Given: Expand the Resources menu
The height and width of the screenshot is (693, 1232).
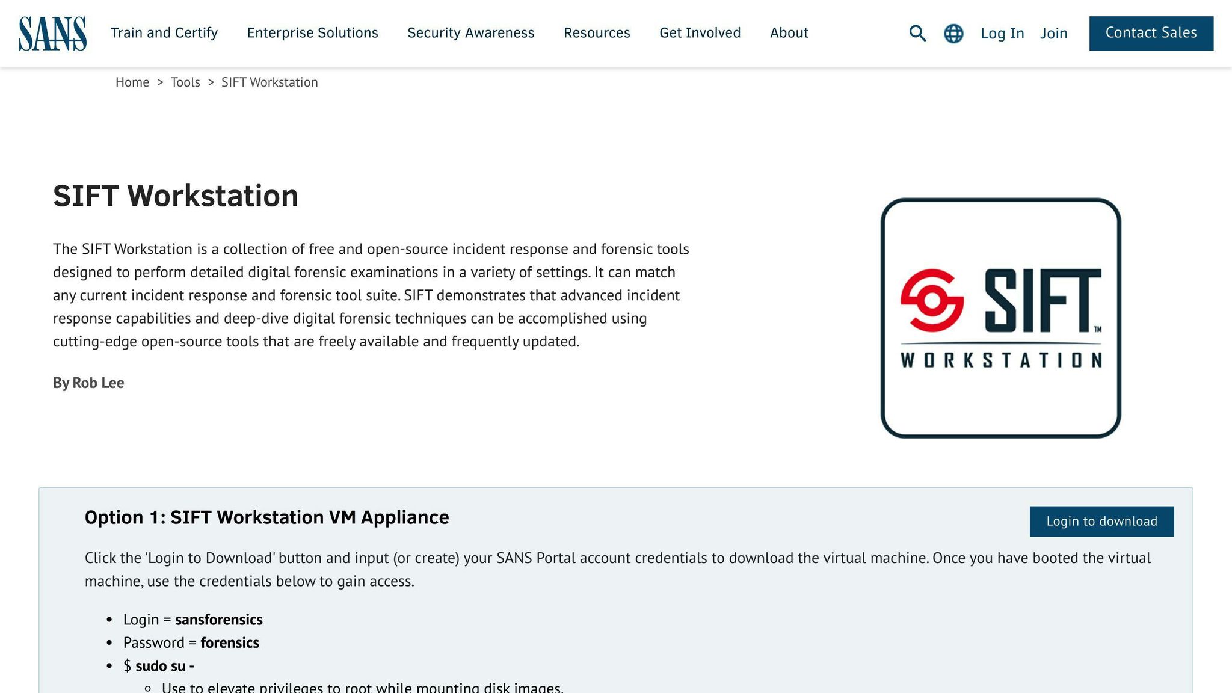Looking at the screenshot, I should coord(597,33).
